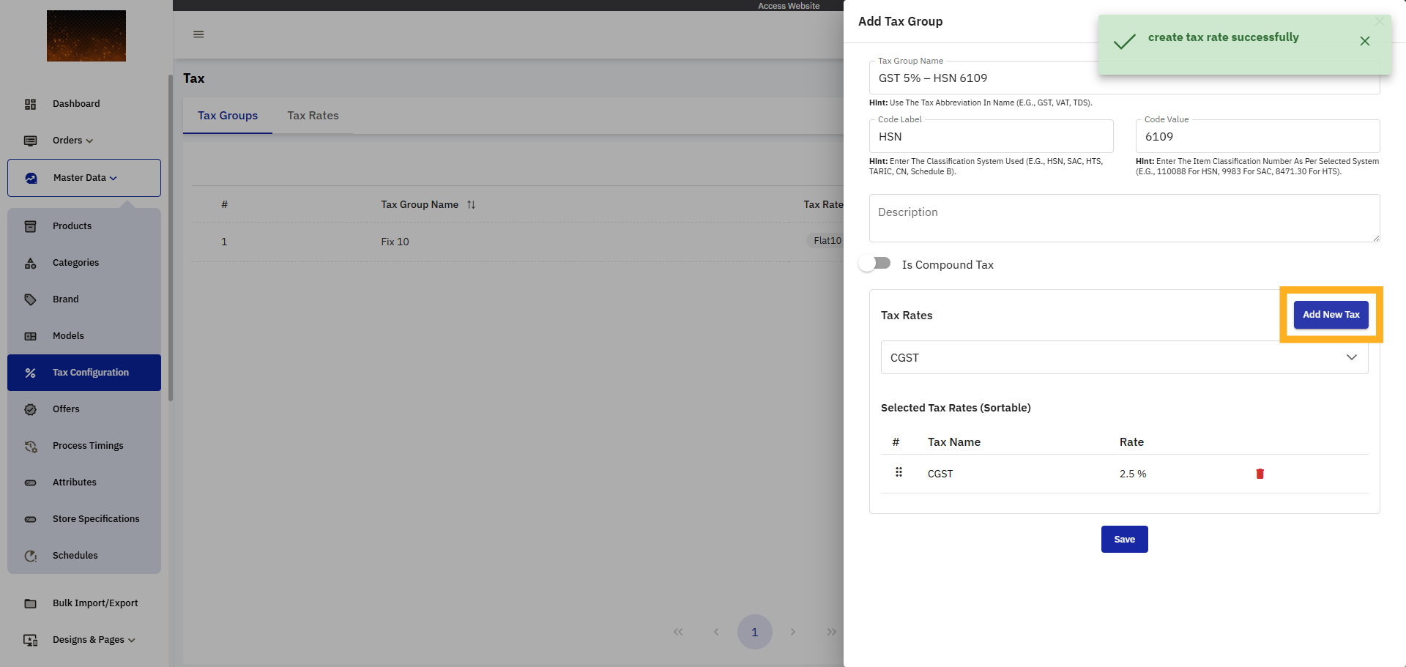
Task: Open the Fix 10 tax group link
Action: [395, 242]
